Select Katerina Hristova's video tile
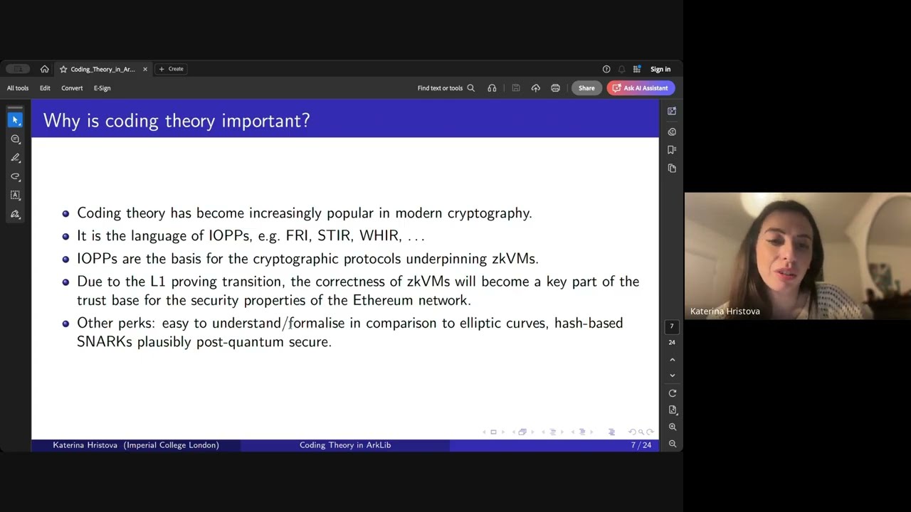The width and height of the screenshot is (911, 512). tap(797, 256)
